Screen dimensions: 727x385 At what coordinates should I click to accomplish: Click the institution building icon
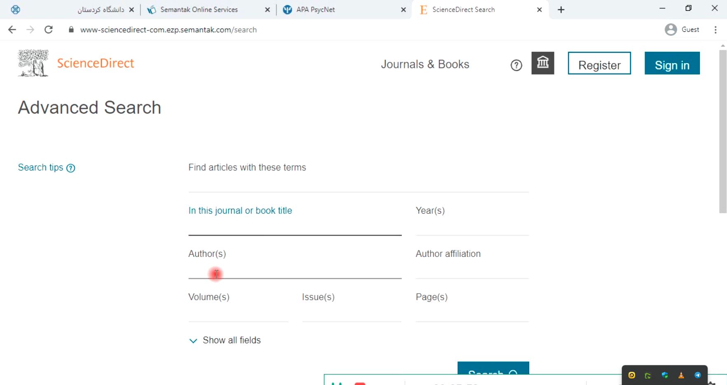543,63
